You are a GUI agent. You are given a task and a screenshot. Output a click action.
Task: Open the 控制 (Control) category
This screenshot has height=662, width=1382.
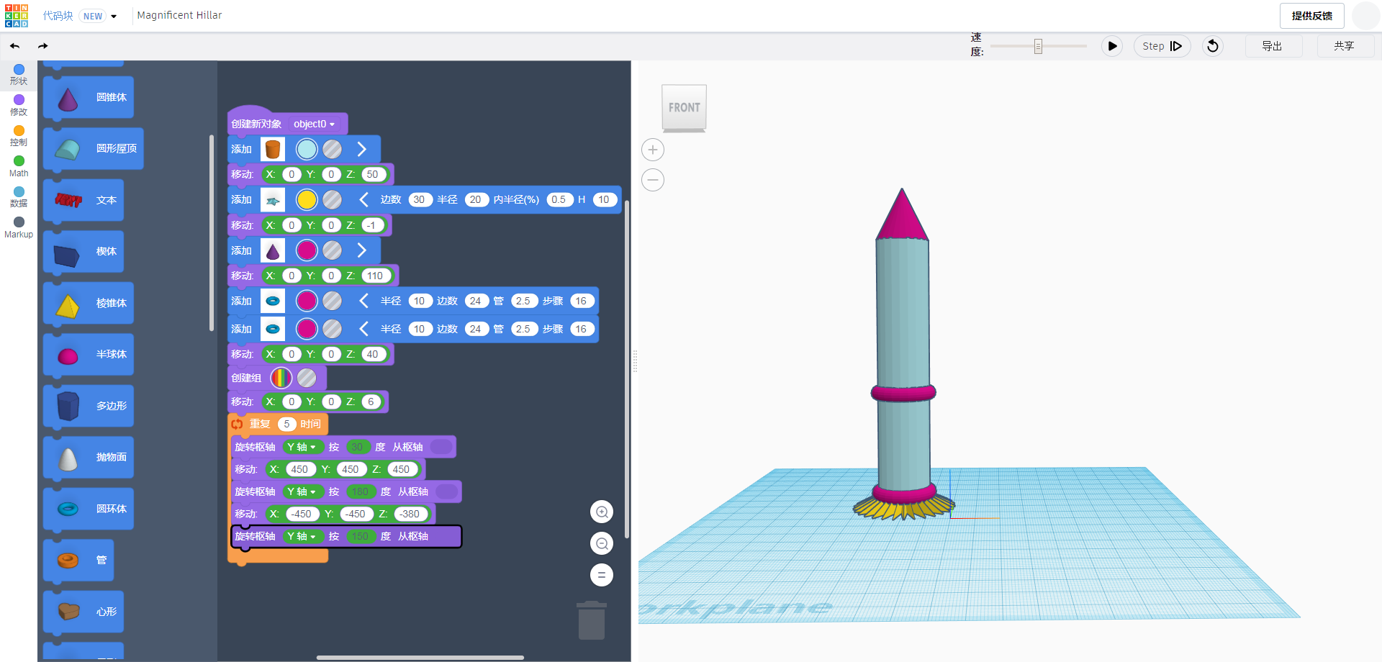click(x=19, y=136)
